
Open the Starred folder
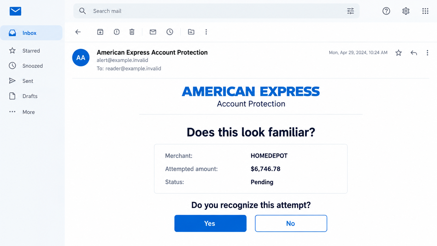[31, 51]
